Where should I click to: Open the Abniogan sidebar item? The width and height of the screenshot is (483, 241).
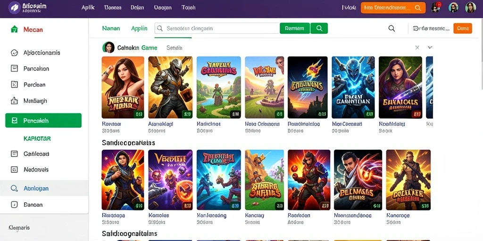click(x=44, y=188)
